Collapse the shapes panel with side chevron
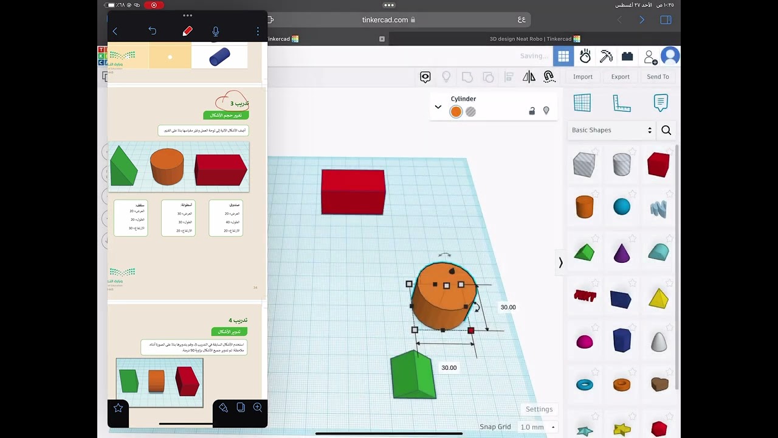This screenshot has width=778, height=438. (560, 263)
